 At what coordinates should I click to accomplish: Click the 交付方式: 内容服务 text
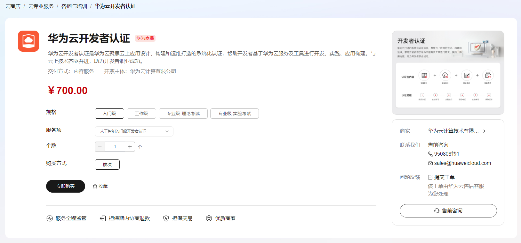[71, 71]
